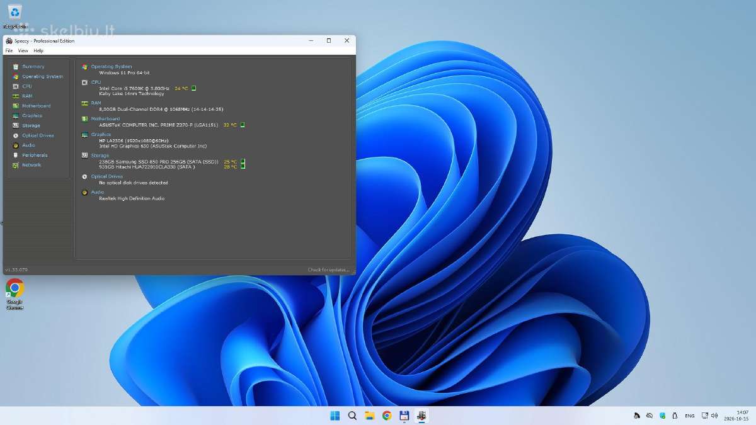The height and width of the screenshot is (425, 756).
Task: Launch Chrome from the taskbar
Action: (x=387, y=416)
